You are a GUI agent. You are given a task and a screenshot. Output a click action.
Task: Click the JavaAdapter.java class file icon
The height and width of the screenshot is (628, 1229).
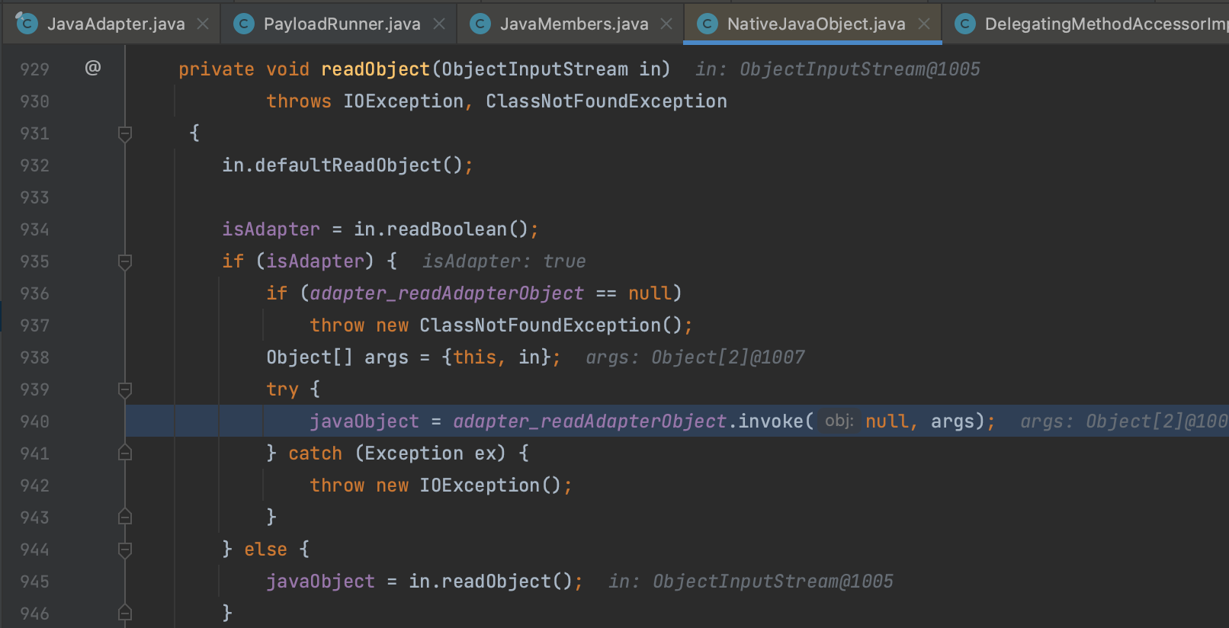coord(27,24)
